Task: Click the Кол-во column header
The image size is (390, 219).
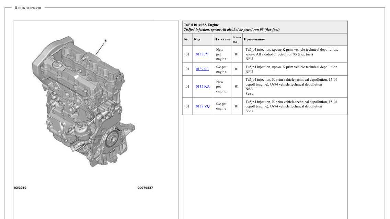Action: tap(237, 39)
